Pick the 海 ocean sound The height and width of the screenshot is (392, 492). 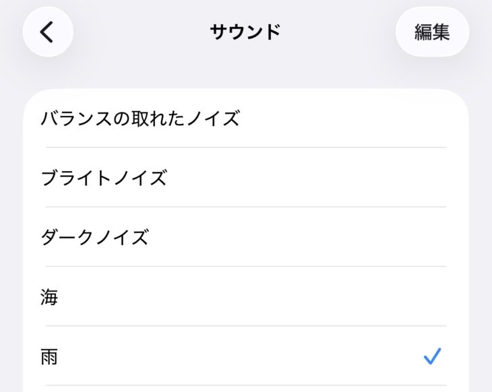click(x=246, y=297)
